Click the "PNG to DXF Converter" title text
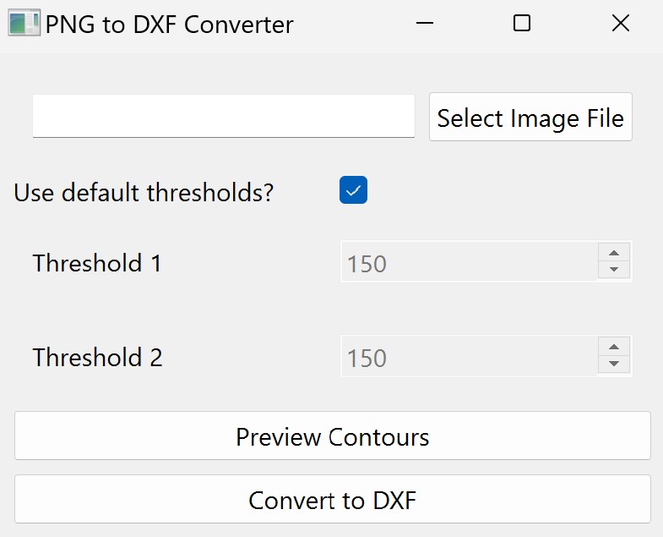663x537 pixels. pos(169,25)
